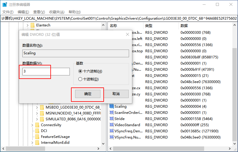Click the 数值数据 input field
This screenshot has height=152, width=238.
coord(46,72)
